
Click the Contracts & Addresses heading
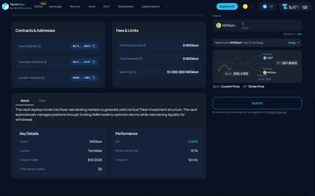(x=35, y=31)
